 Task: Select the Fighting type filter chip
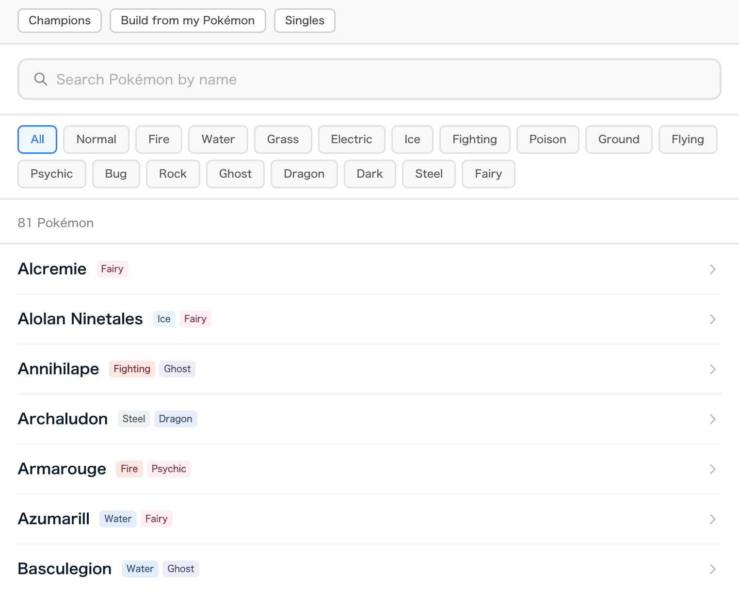475,139
